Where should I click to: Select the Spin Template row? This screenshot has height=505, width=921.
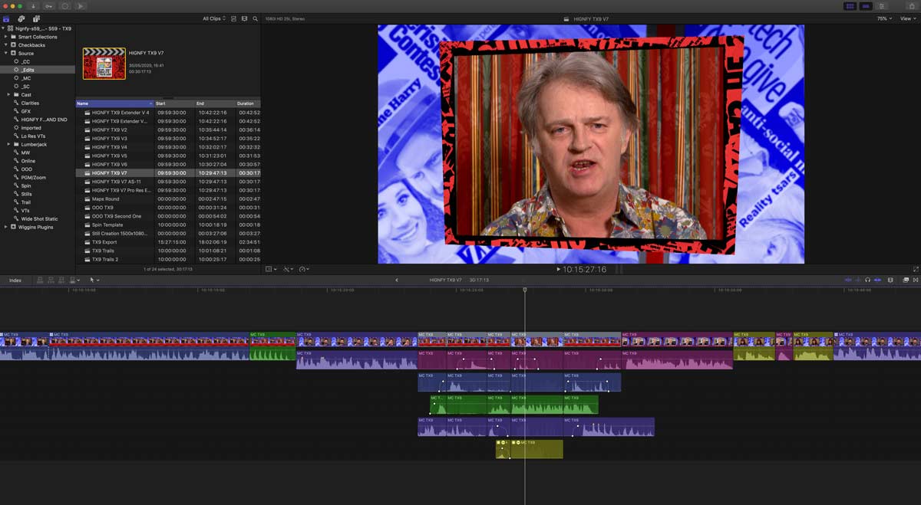168,225
